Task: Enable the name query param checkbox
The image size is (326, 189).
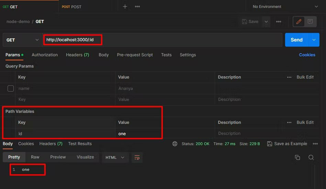Action: [11, 88]
